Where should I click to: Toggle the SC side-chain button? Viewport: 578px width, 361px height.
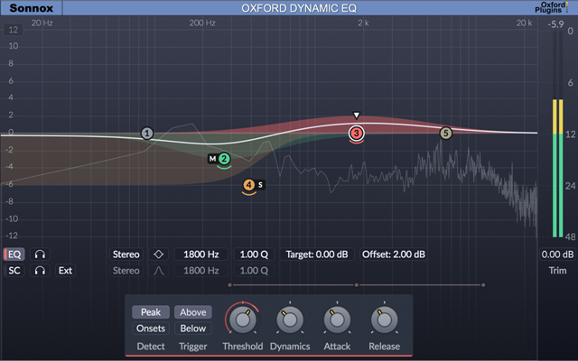[14, 271]
